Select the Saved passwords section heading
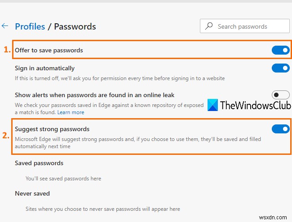Screen dimensions: 292x222 39,163
